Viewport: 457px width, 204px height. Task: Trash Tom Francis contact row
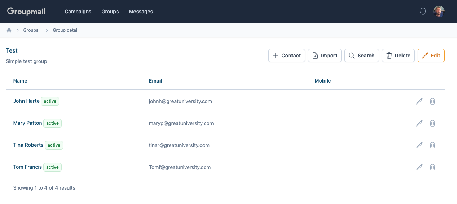432,167
